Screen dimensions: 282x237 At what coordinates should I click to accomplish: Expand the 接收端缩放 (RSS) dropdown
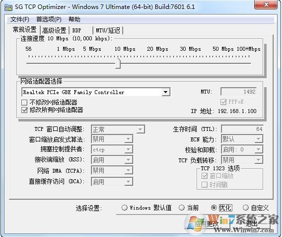point(129,160)
